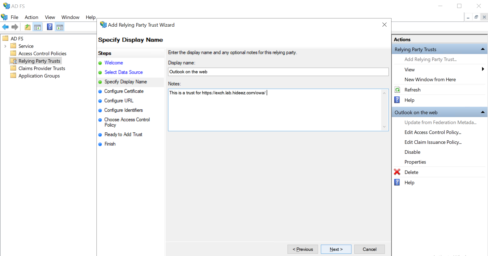488x256 pixels.
Task: Click in the Display name field
Action: 278,72
